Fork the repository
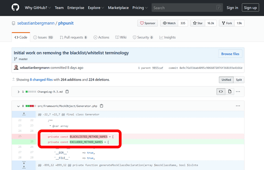264x170 pixels. (x=227, y=23)
